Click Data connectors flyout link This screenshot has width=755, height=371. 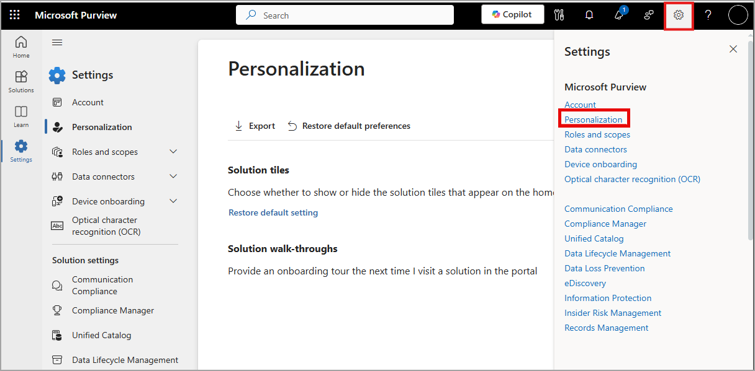click(x=595, y=149)
